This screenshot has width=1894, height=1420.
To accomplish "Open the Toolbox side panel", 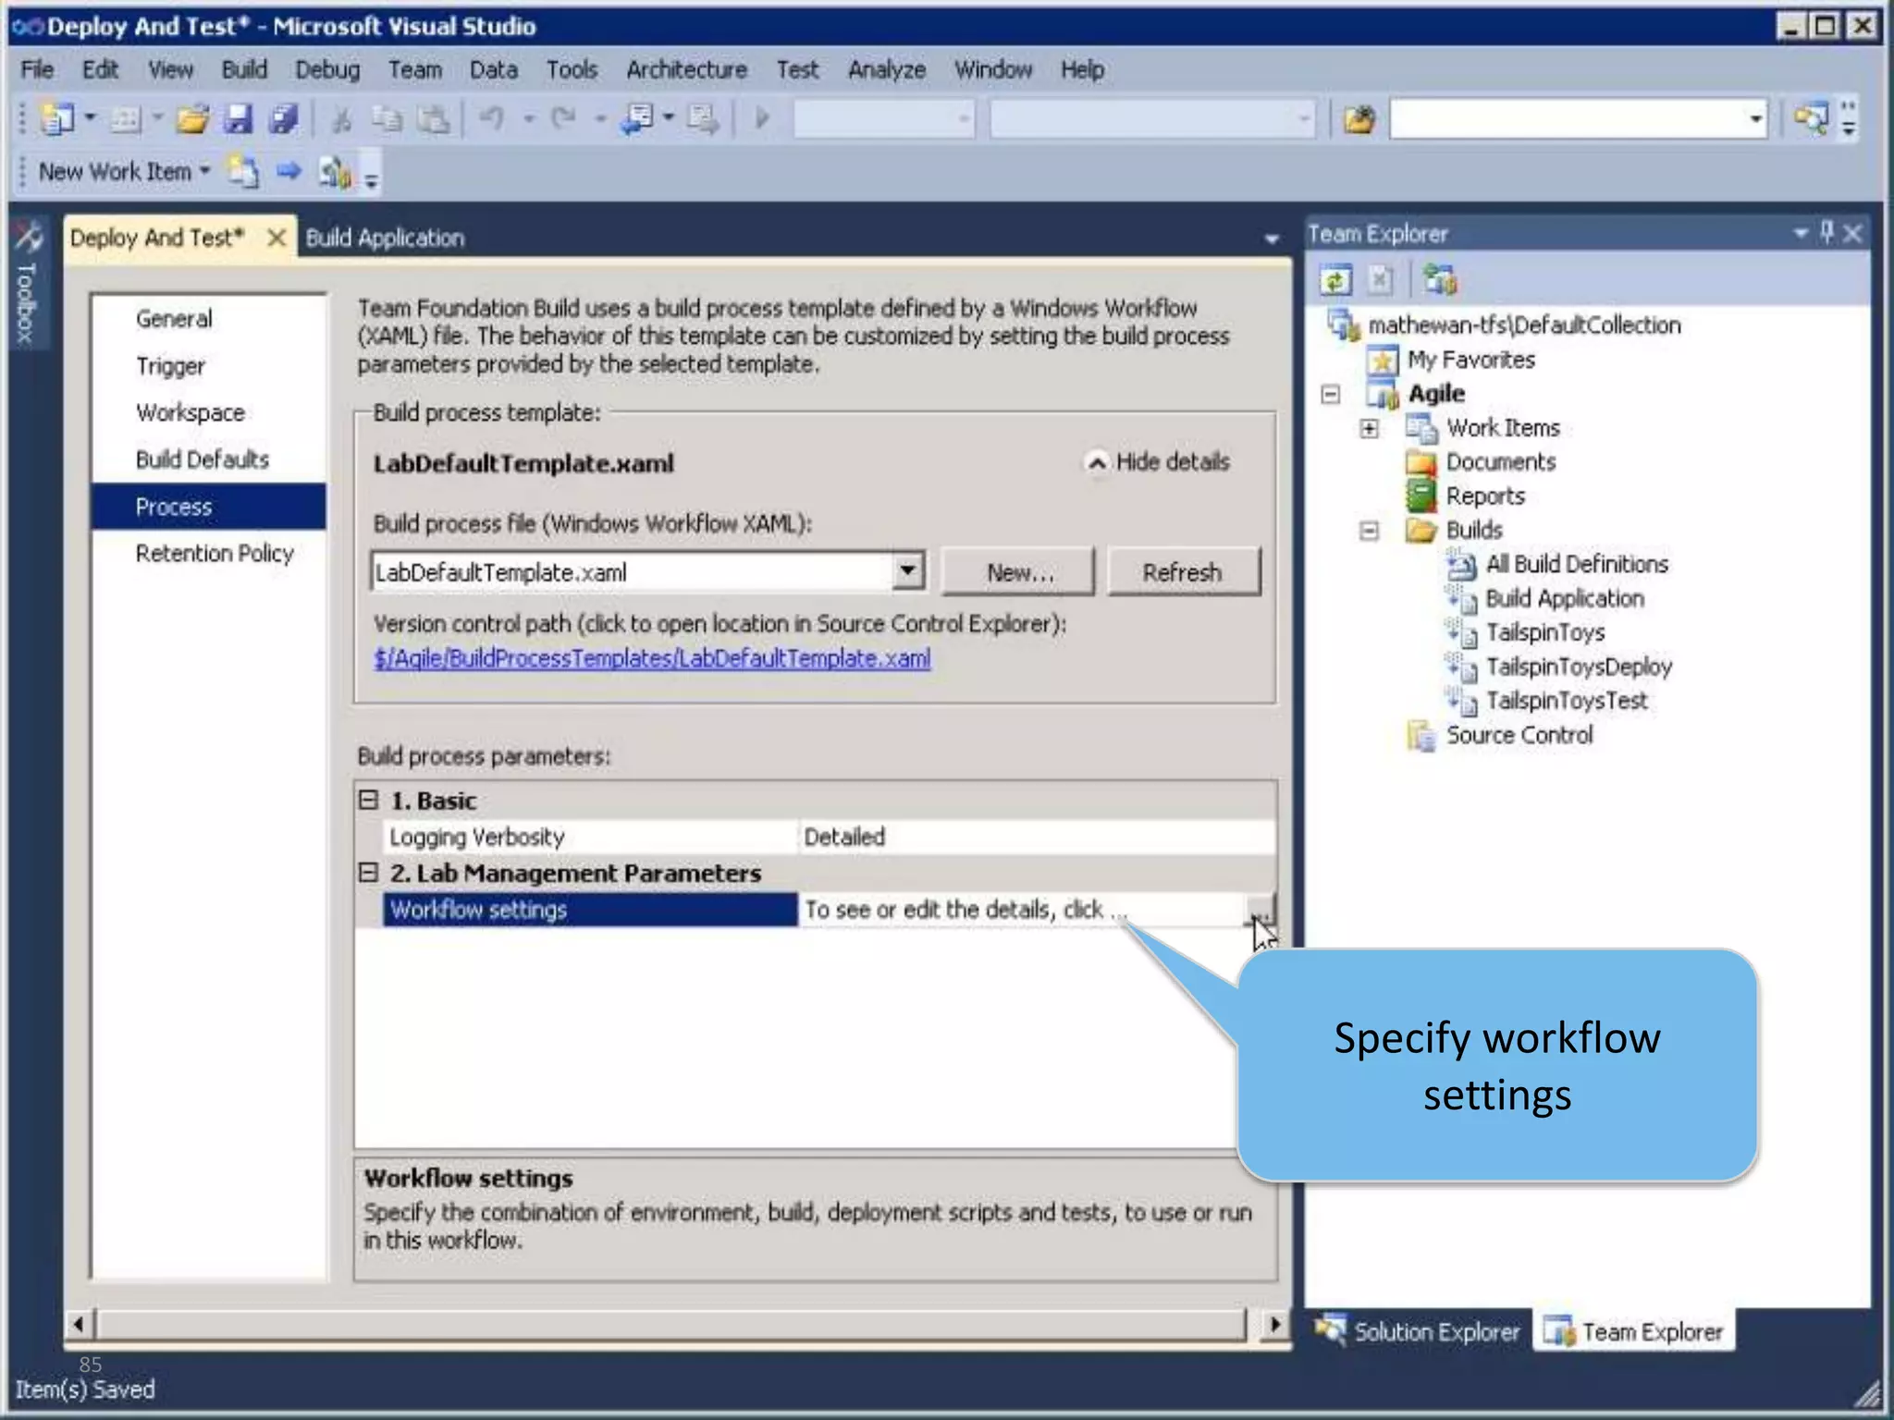I will (x=27, y=285).
